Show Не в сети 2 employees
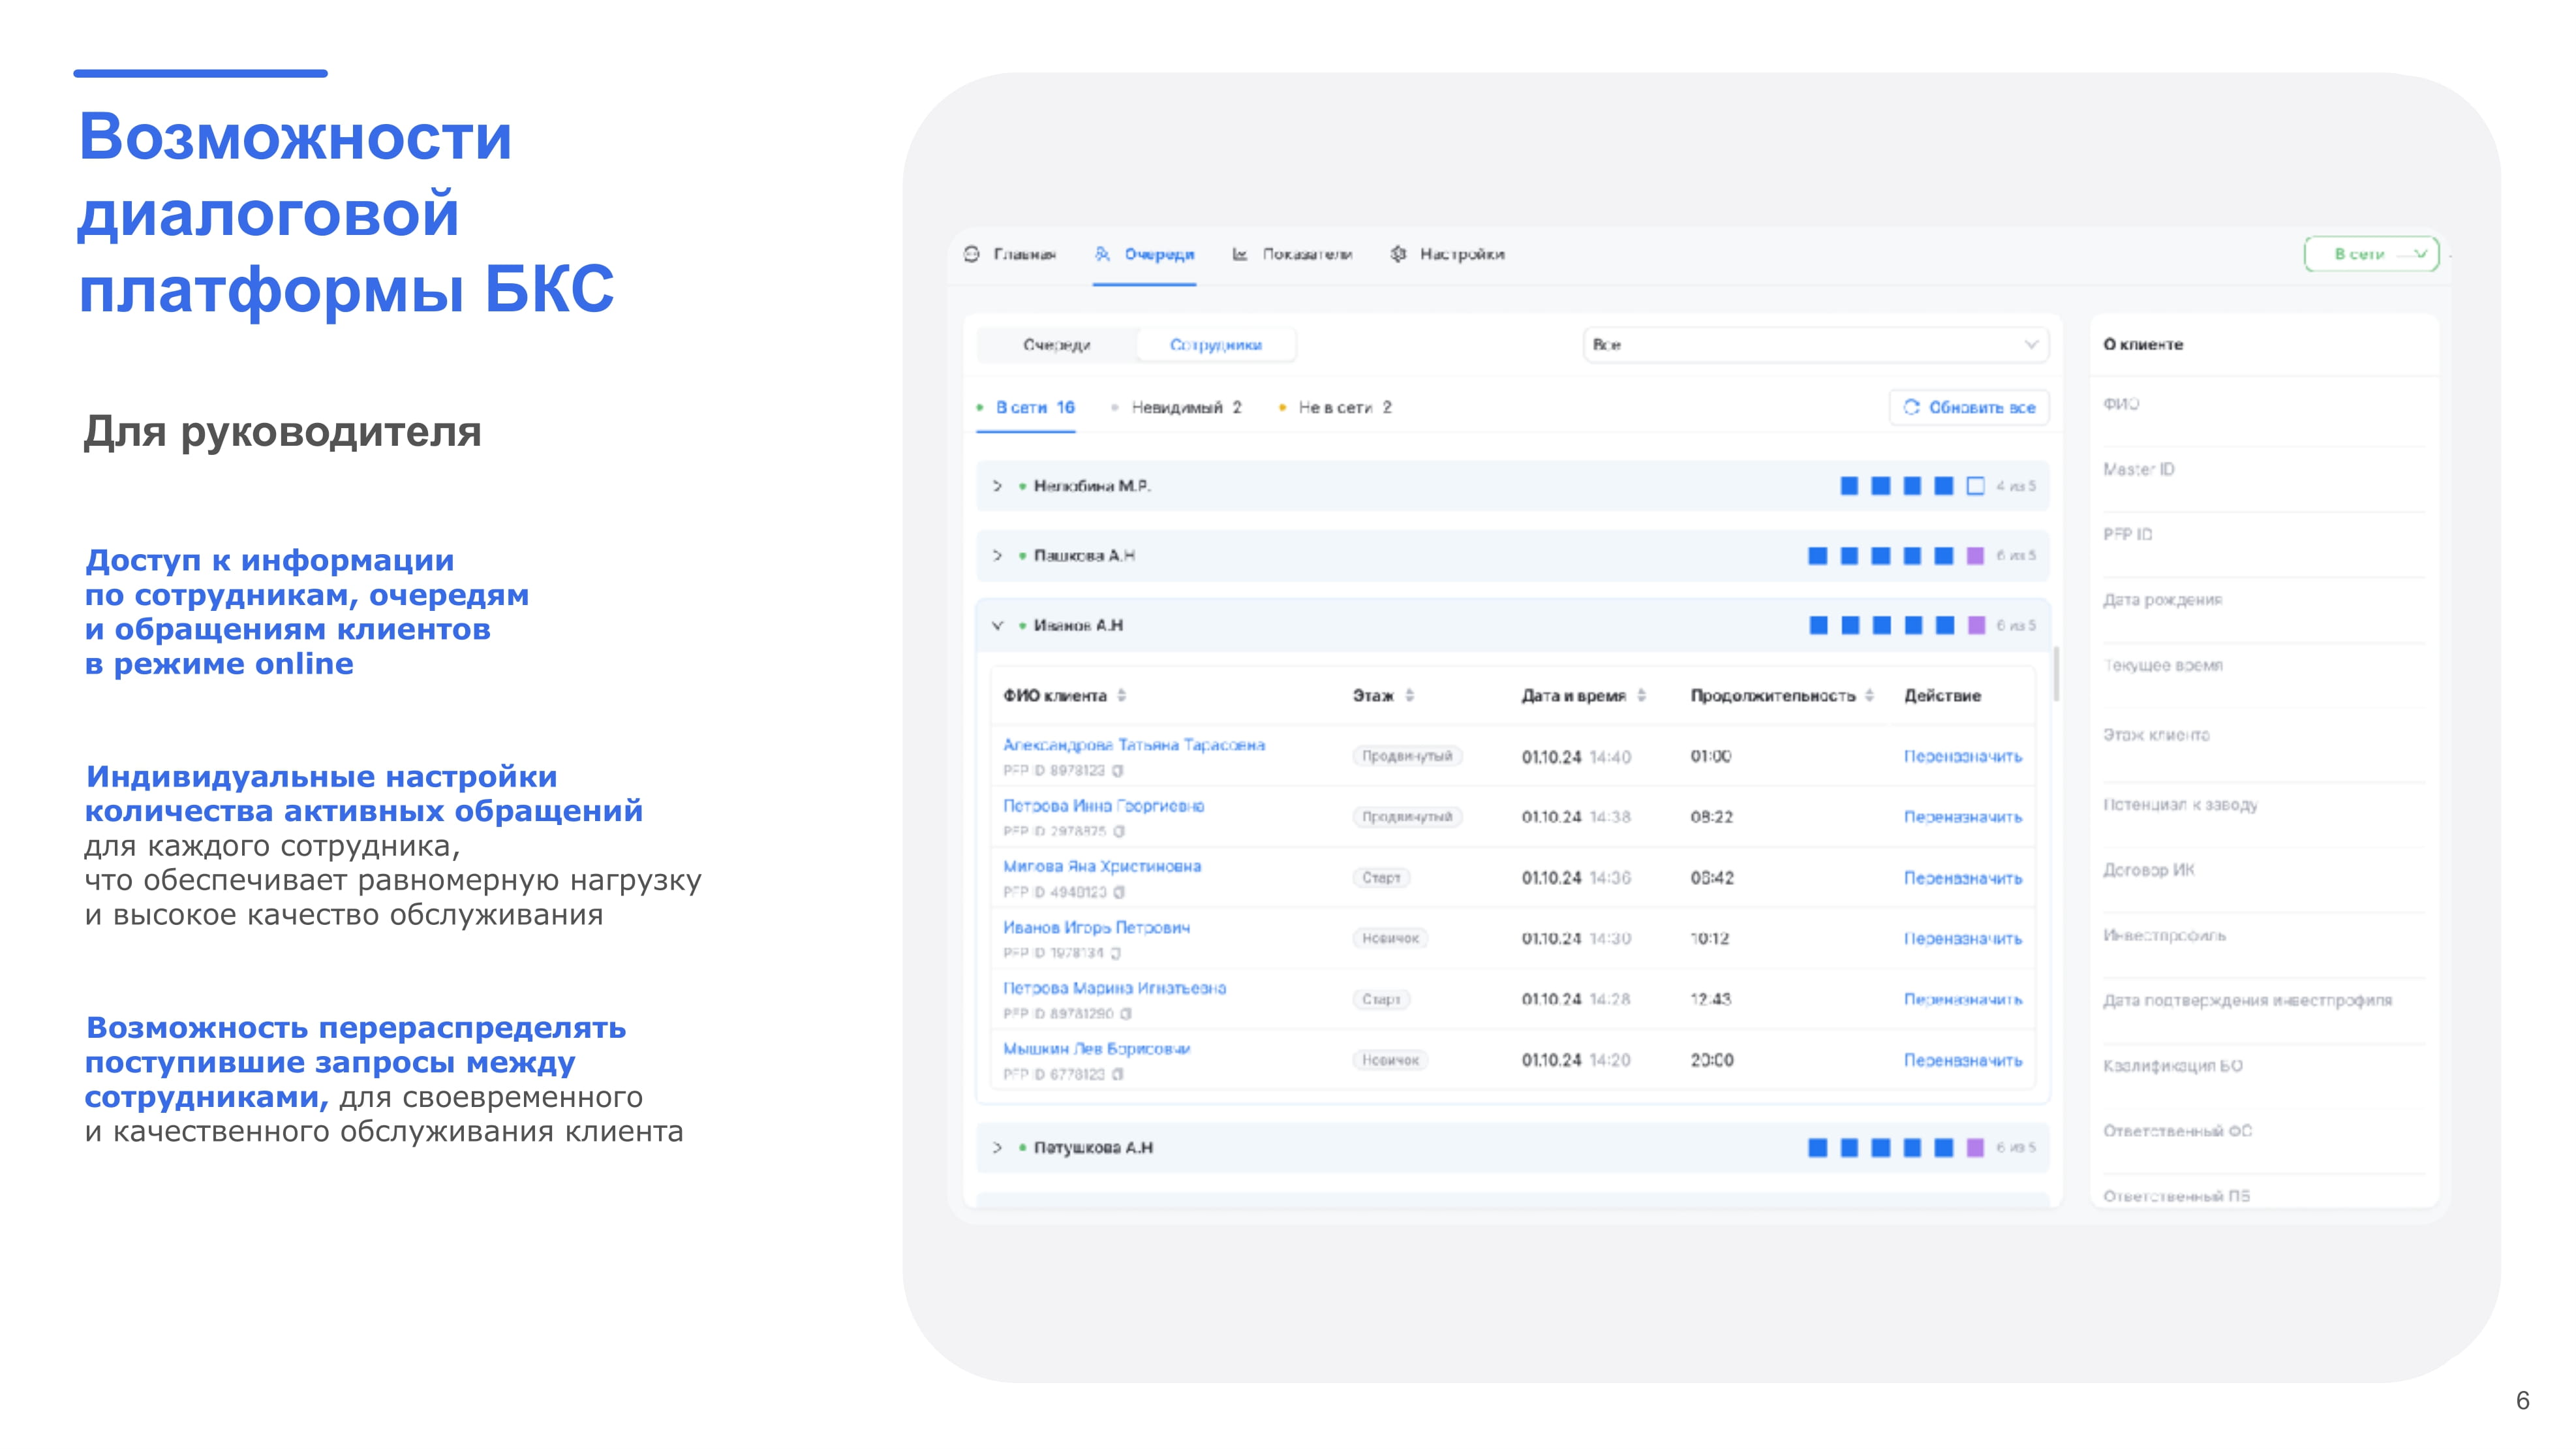This screenshot has width=2576, height=1449. coord(1335,407)
